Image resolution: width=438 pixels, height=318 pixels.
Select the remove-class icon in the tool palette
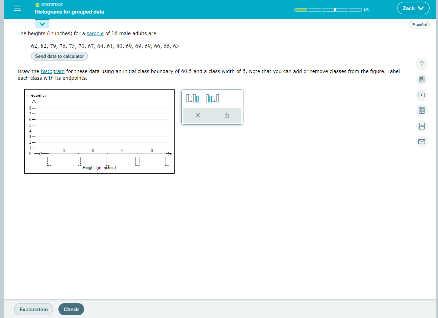(213, 98)
